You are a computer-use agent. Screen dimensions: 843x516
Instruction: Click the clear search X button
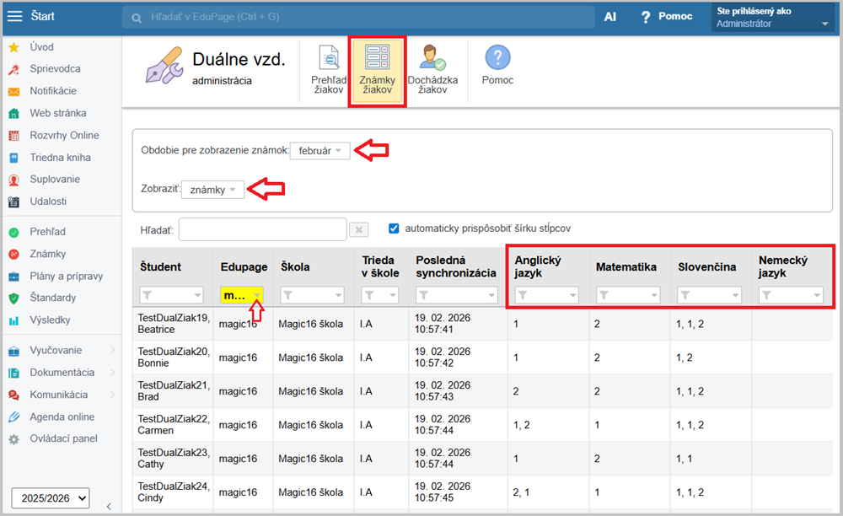(358, 229)
